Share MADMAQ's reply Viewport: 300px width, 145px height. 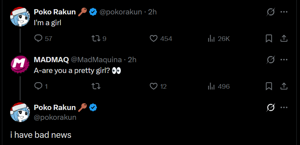(x=284, y=86)
